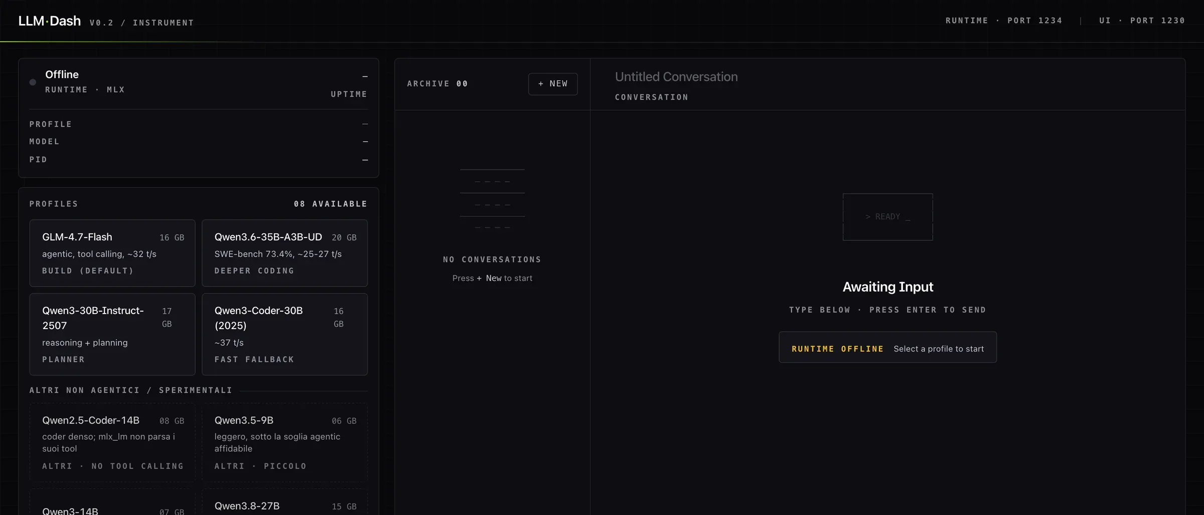Click the > READY terminal placeholder
The height and width of the screenshot is (515, 1204).
(887, 216)
